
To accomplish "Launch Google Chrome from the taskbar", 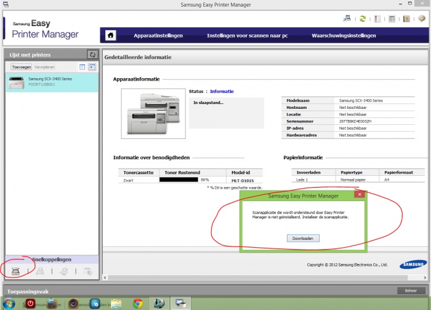I will [x=138, y=304].
